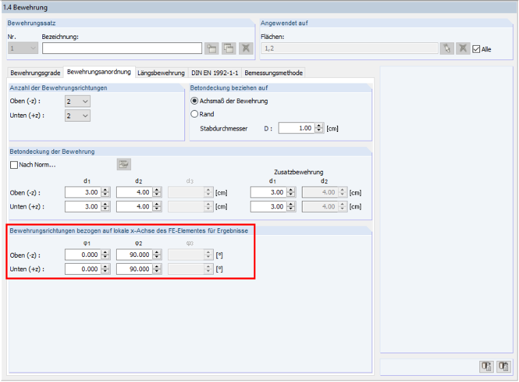Click the new reinforcement set icon

tap(212, 49)
